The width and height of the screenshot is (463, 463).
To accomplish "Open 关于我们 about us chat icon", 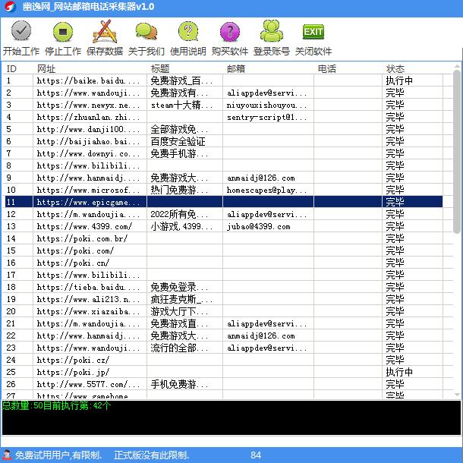I will (146, 32).
